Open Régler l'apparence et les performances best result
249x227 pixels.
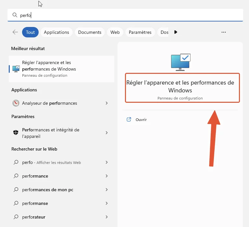(x=61, y=69)
